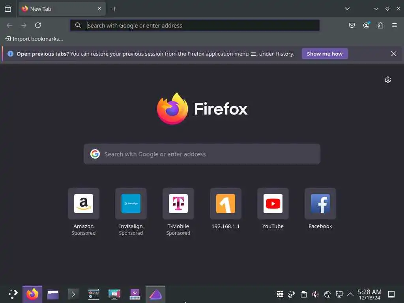
Task: Open the Invisalign sponsored shortcut
Action: point(131,204)
